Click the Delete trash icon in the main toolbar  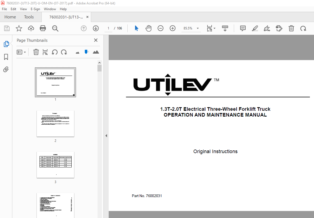coord(291,28)
